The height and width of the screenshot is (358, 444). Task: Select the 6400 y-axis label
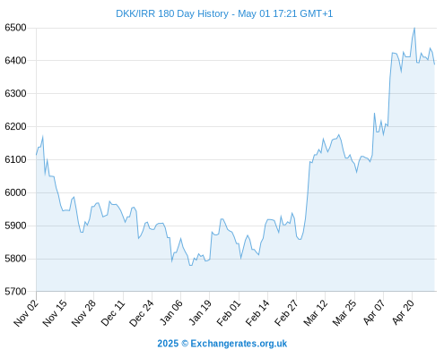[x=15, y=61]
